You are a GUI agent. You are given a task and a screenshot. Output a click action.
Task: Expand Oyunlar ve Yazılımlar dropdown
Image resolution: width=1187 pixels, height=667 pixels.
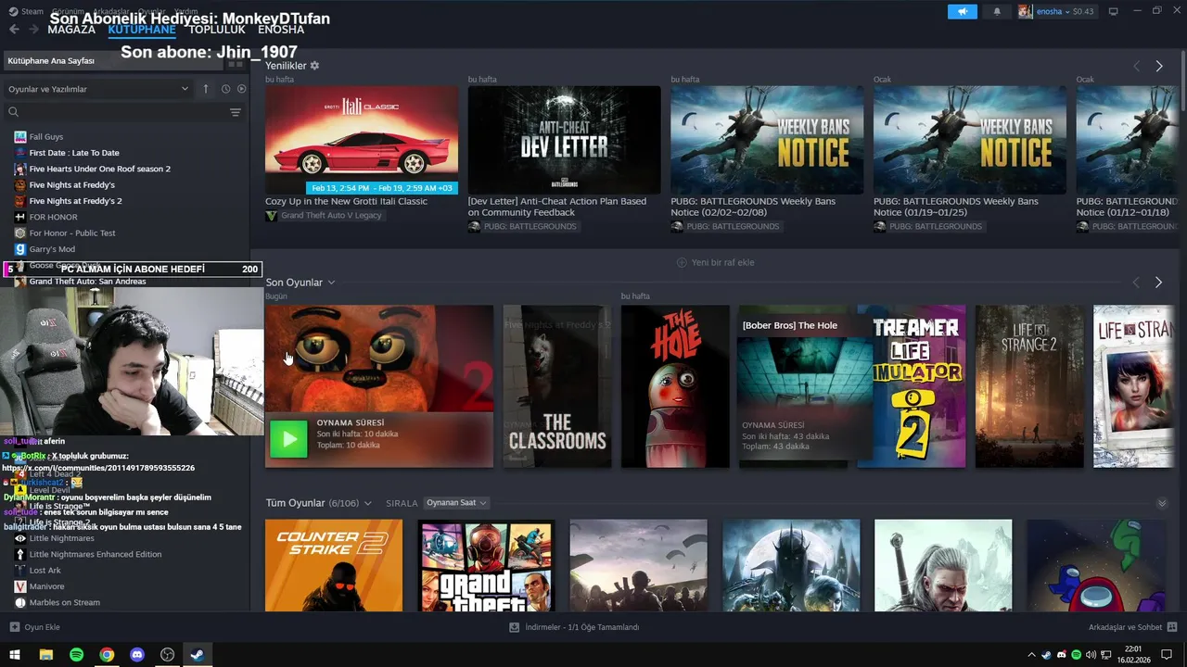pos(97,89)
